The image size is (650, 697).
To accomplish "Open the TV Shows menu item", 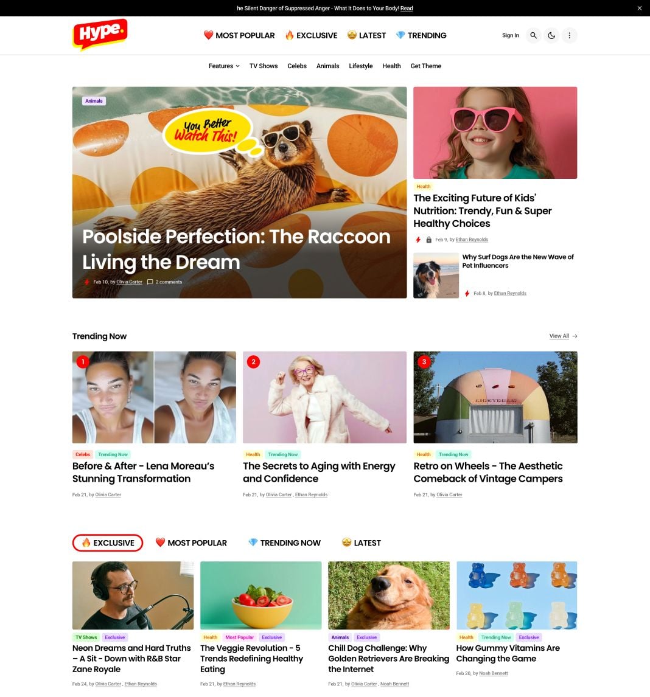I will point(264,66).
